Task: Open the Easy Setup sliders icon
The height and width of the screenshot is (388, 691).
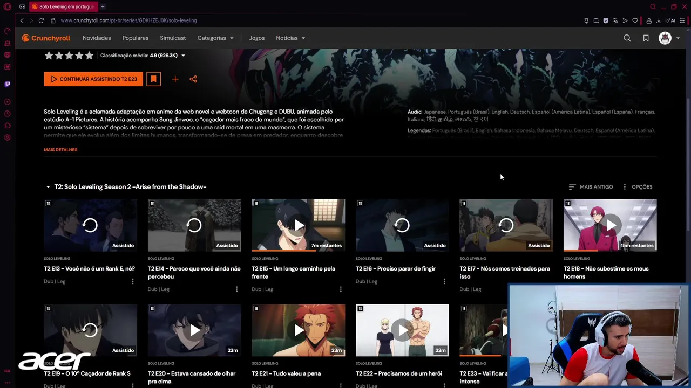Action: [x=683, y=20]
